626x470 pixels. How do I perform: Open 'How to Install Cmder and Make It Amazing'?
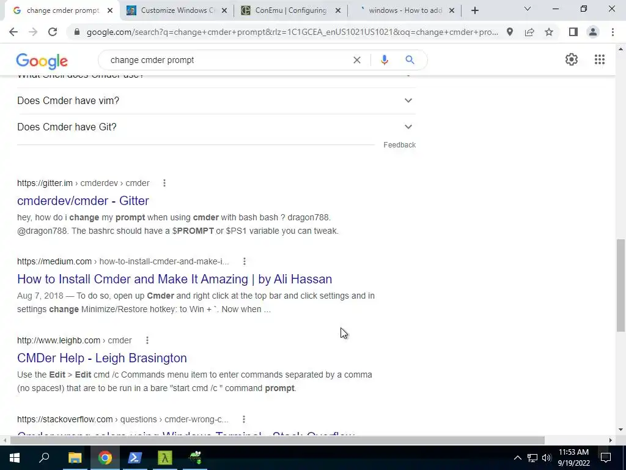[174, 279]
